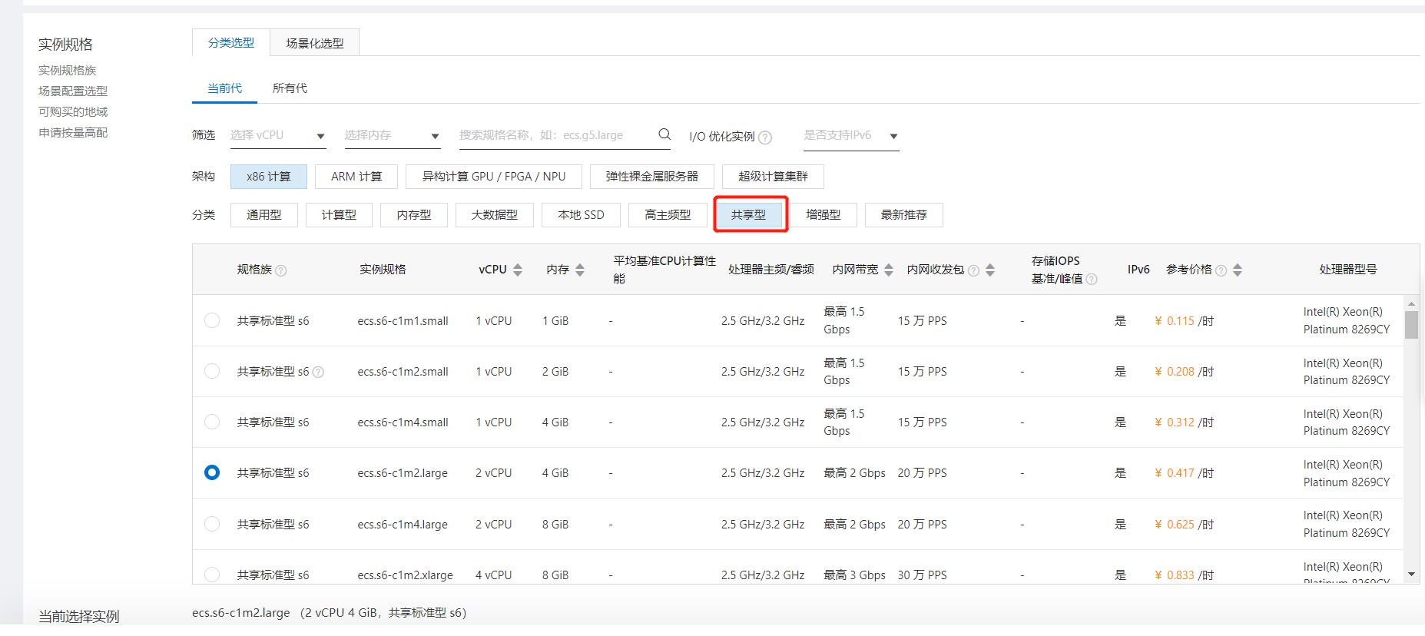Screen dimensions: 1425x636
Task: Click 处理器主频/睿频 column header
Action: coord(770,270)
